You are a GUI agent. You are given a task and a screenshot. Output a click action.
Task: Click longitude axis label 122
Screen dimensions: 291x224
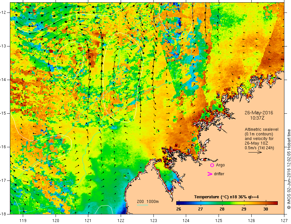(121, 220)
